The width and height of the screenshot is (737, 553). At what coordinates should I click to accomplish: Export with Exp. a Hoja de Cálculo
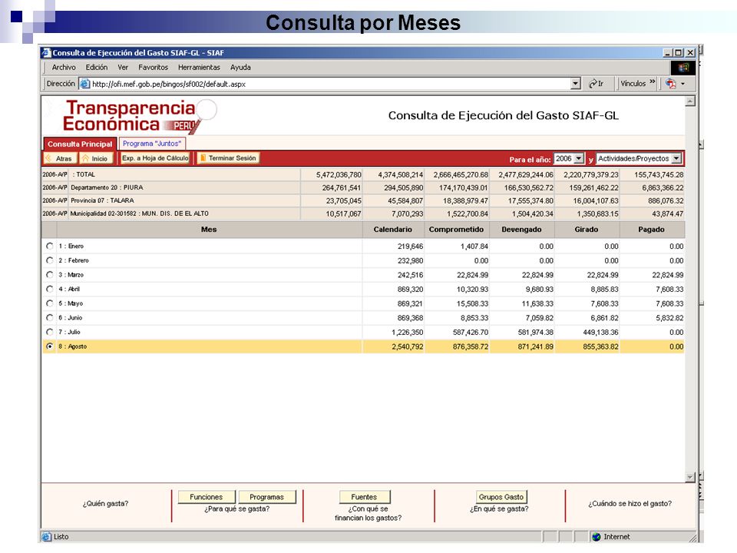[x=155, y=158]
